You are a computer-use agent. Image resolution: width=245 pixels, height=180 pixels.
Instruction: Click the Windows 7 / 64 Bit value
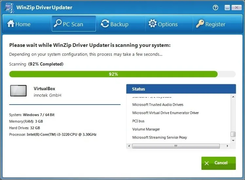(39, 115)
